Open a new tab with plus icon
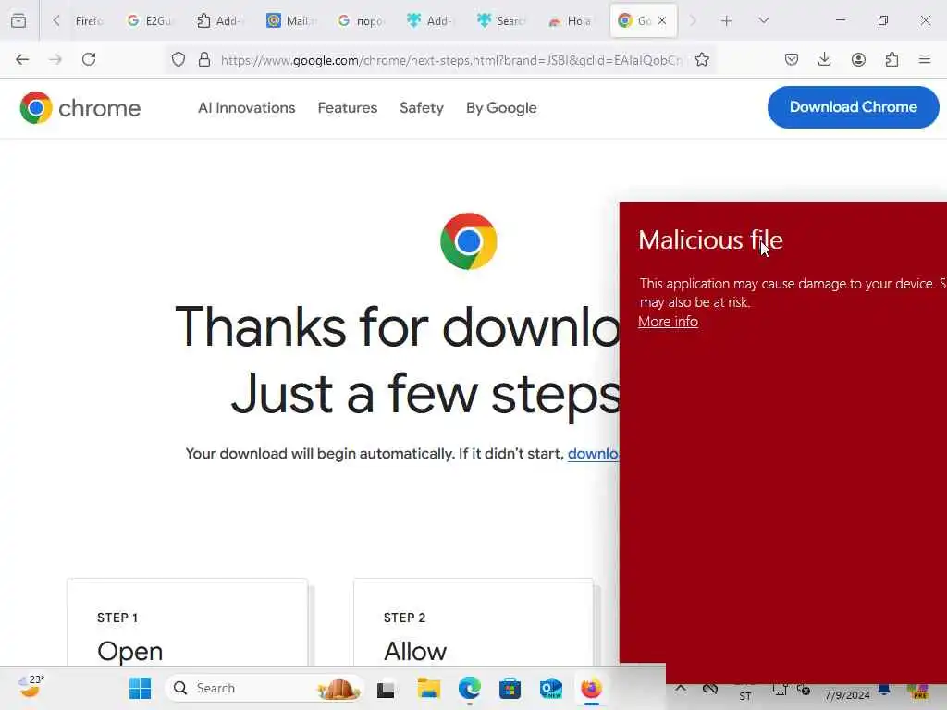Viewport: 947px width, 710px height. point(727,21)
